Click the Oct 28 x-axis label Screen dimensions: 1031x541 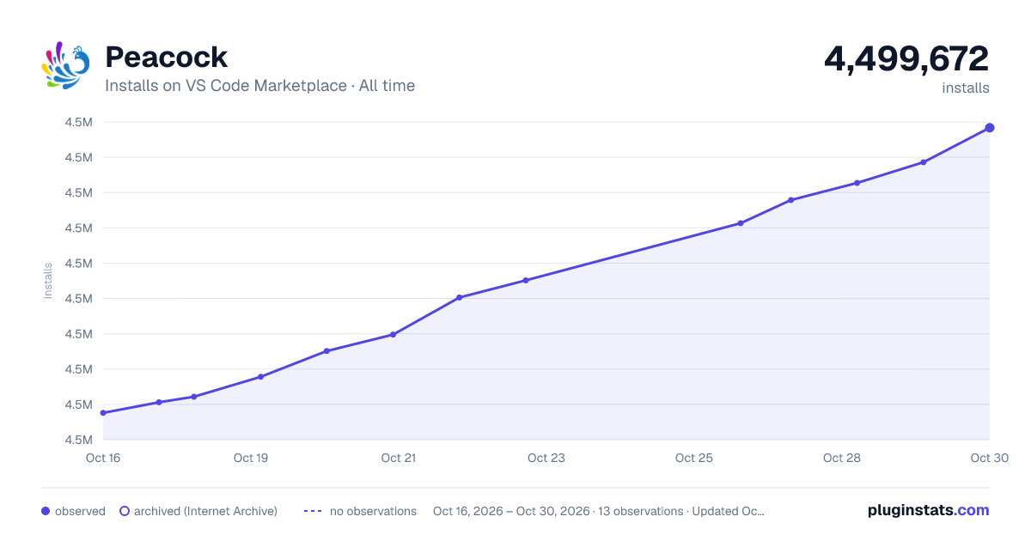(x=842, y=458)
